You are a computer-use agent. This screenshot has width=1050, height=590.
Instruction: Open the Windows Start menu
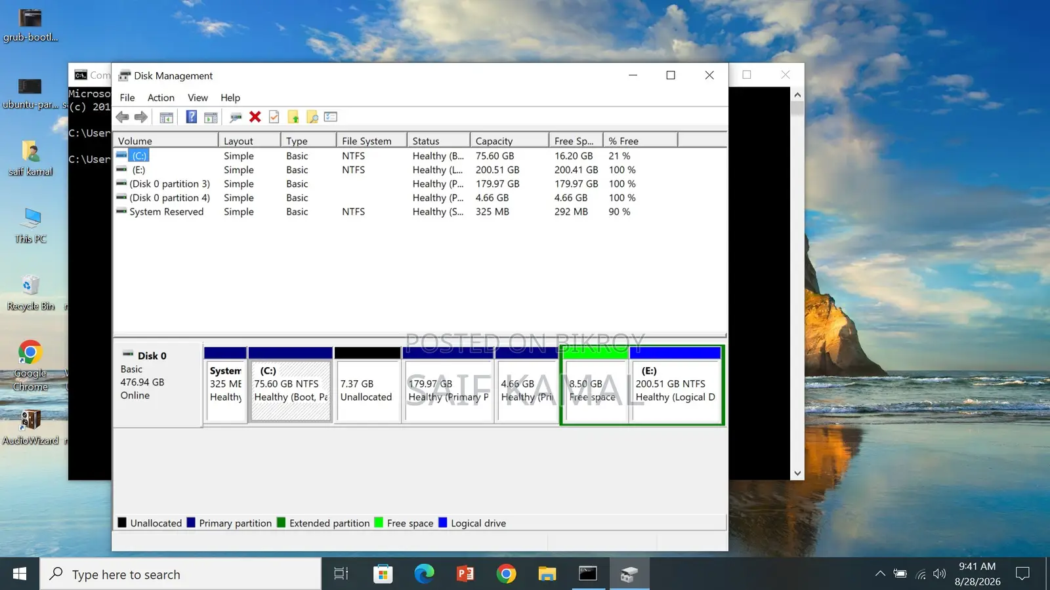[20, 574]
